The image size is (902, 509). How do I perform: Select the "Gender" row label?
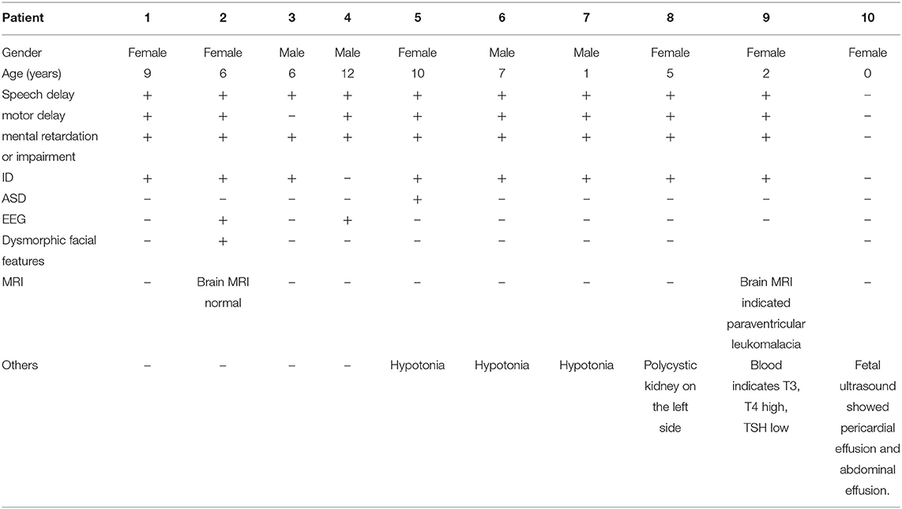pos(22,53)
